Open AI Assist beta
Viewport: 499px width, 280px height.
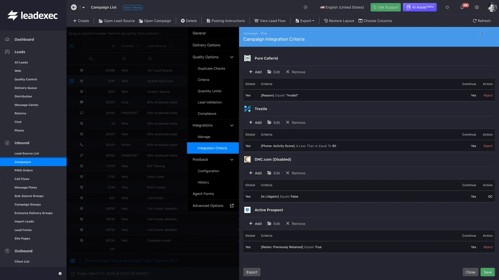click(420, 7)
